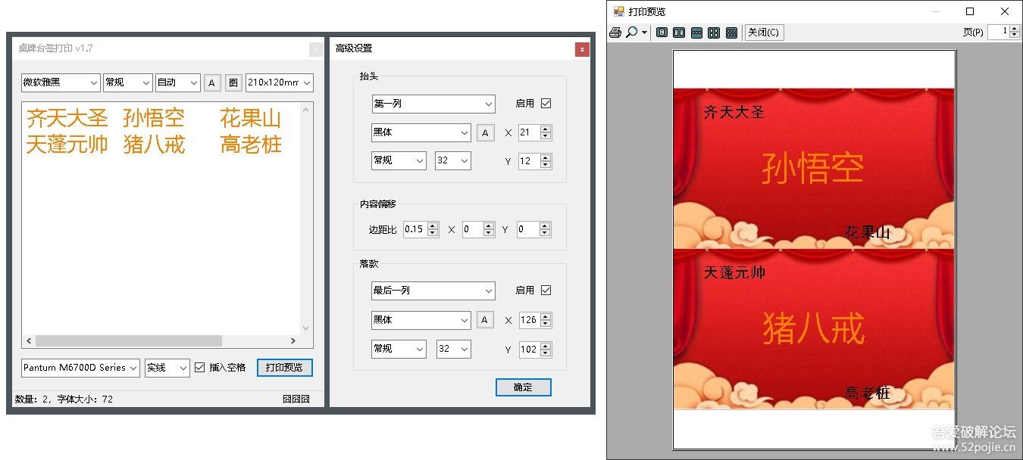1023x460 pixels.
Task: Click the A font color button beside 自动
Action: (x=211, y=82)
